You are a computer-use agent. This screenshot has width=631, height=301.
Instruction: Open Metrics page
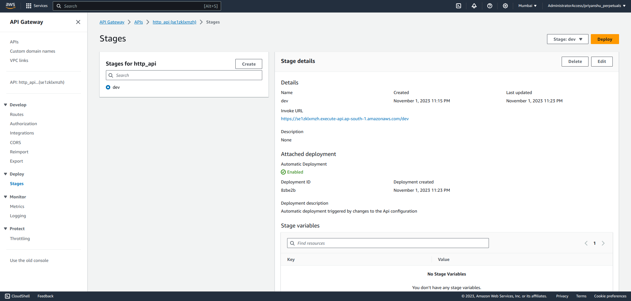17,206
